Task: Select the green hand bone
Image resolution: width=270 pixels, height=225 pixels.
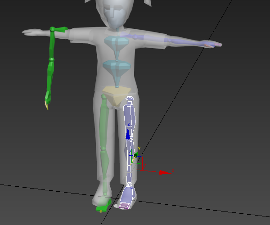Action: [x=48, y=98]
